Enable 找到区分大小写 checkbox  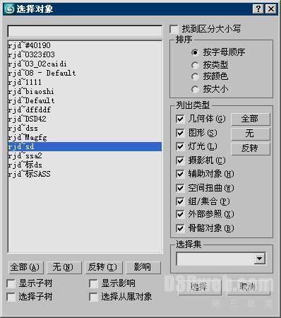click(174, 29)
